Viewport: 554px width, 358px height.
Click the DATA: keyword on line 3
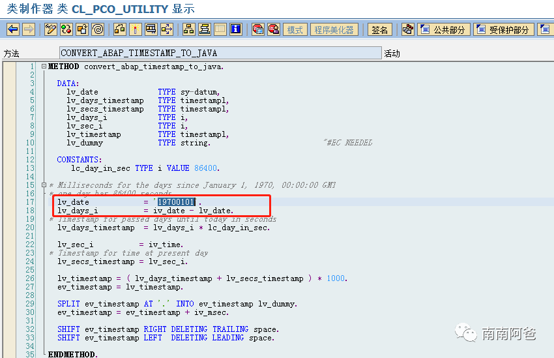[x=68, y=83]
